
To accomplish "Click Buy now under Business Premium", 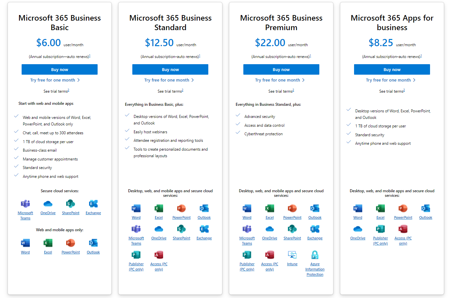I will pyautogui.click(x=281, y=69).
